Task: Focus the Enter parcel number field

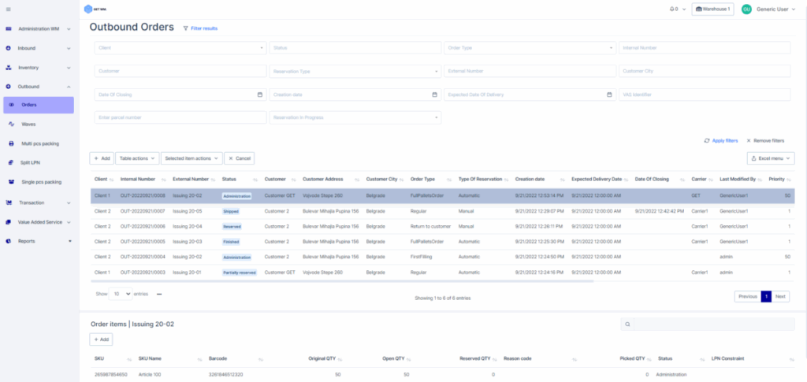Action: pos(180,117)
